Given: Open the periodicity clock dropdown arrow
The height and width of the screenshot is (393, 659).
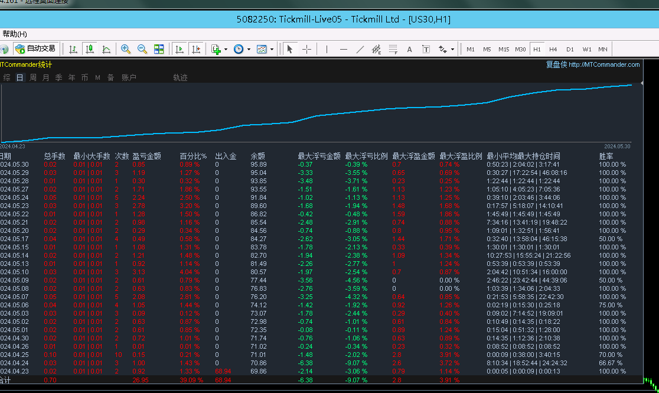Looking at the screenshot, I should (249, 49).
